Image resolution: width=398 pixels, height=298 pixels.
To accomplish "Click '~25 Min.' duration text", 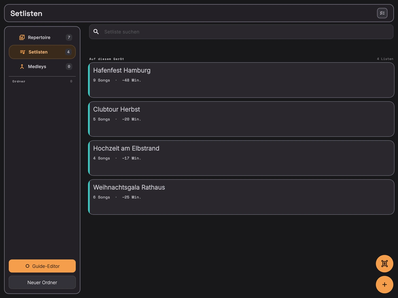I will pos(132,197).
